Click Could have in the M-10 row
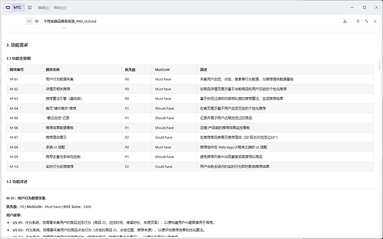The image size is (383, 239). [x=164, y=166]
